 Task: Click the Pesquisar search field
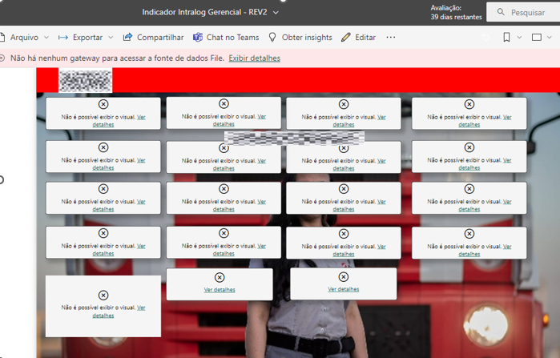[x=523, y=13]
